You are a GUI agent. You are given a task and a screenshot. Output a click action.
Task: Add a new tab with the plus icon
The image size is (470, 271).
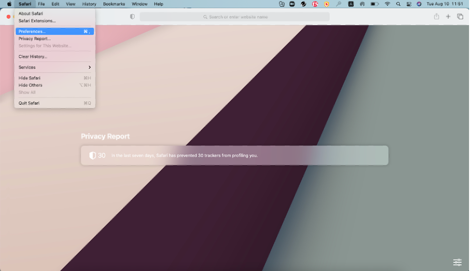448,17
